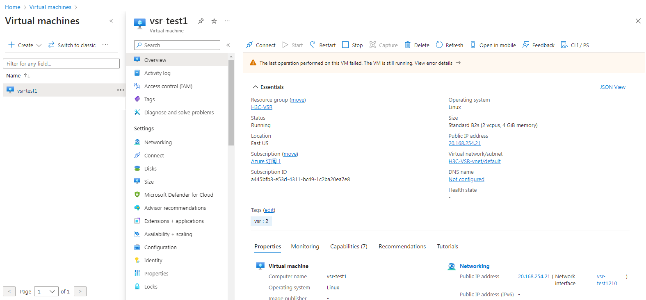Open more options ellipsis next to vsr-test1 title
This screenshot has height=300, width=646.
tap(227, 21)
